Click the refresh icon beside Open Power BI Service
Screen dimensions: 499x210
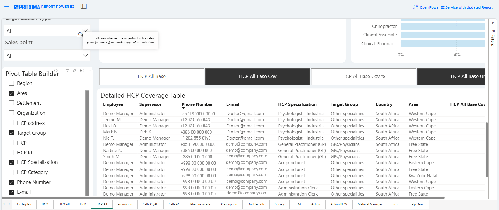pos(416,7)
